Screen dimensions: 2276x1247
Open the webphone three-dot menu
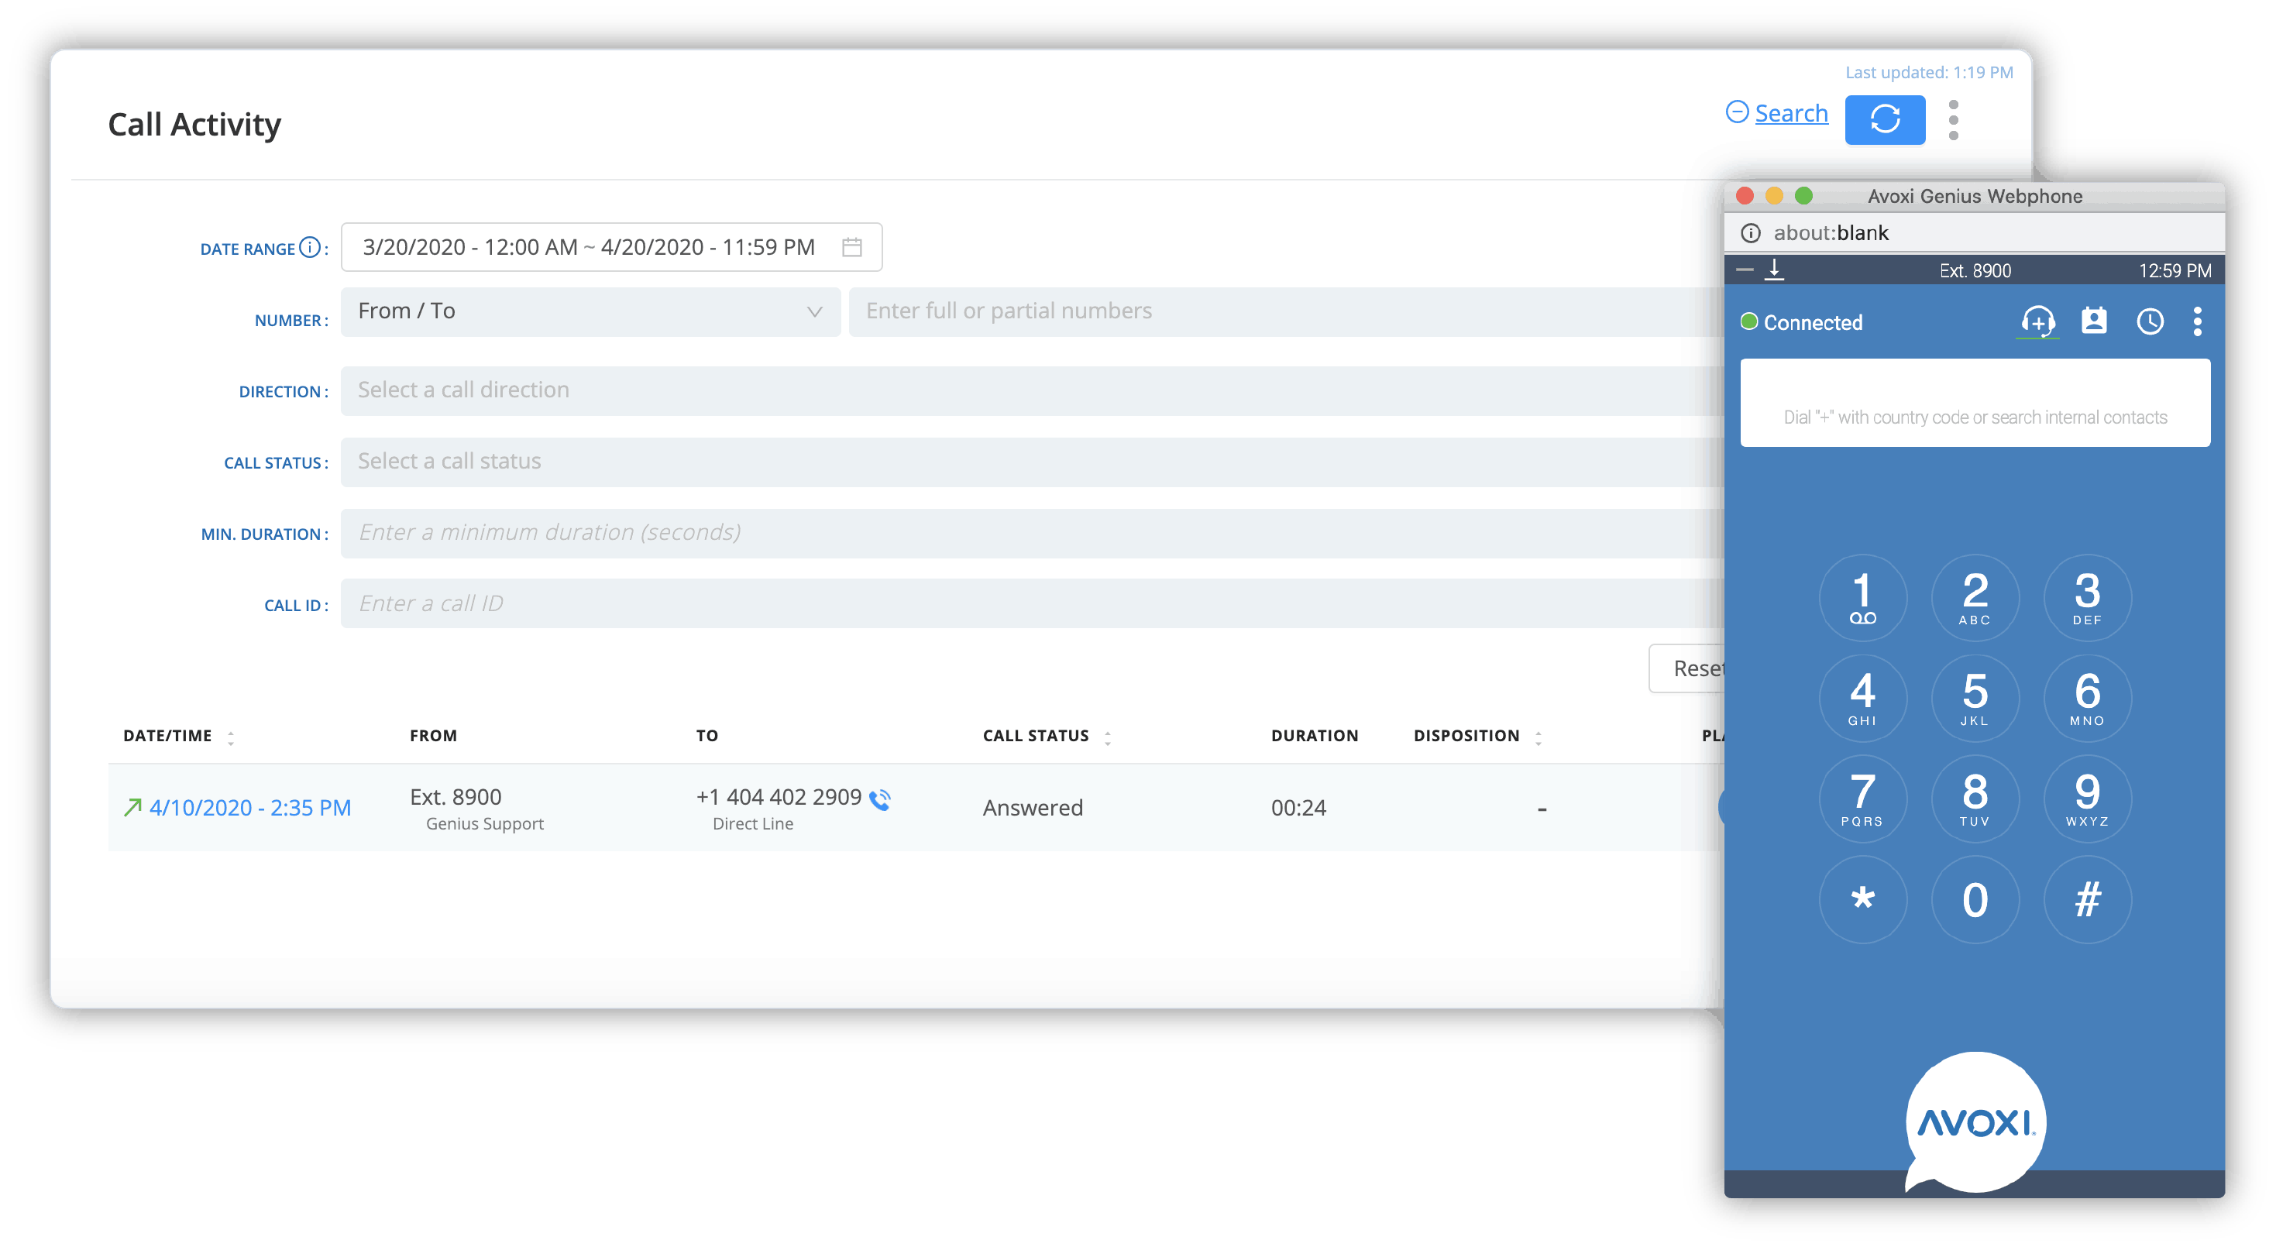pyautogui.click(x=2199, y=321)
